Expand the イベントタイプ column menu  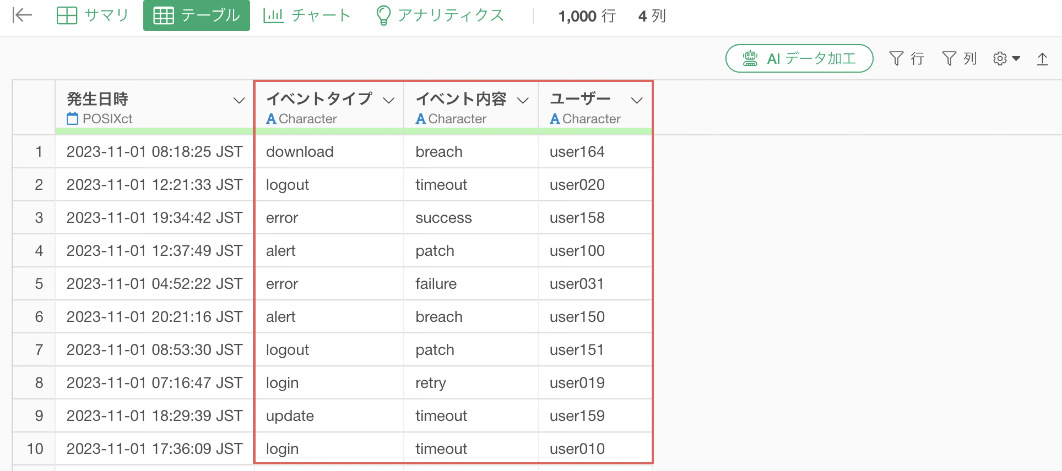[388, 100]
